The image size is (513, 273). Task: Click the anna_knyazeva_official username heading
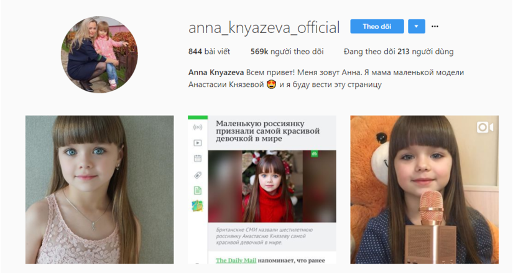click(264, 27)
